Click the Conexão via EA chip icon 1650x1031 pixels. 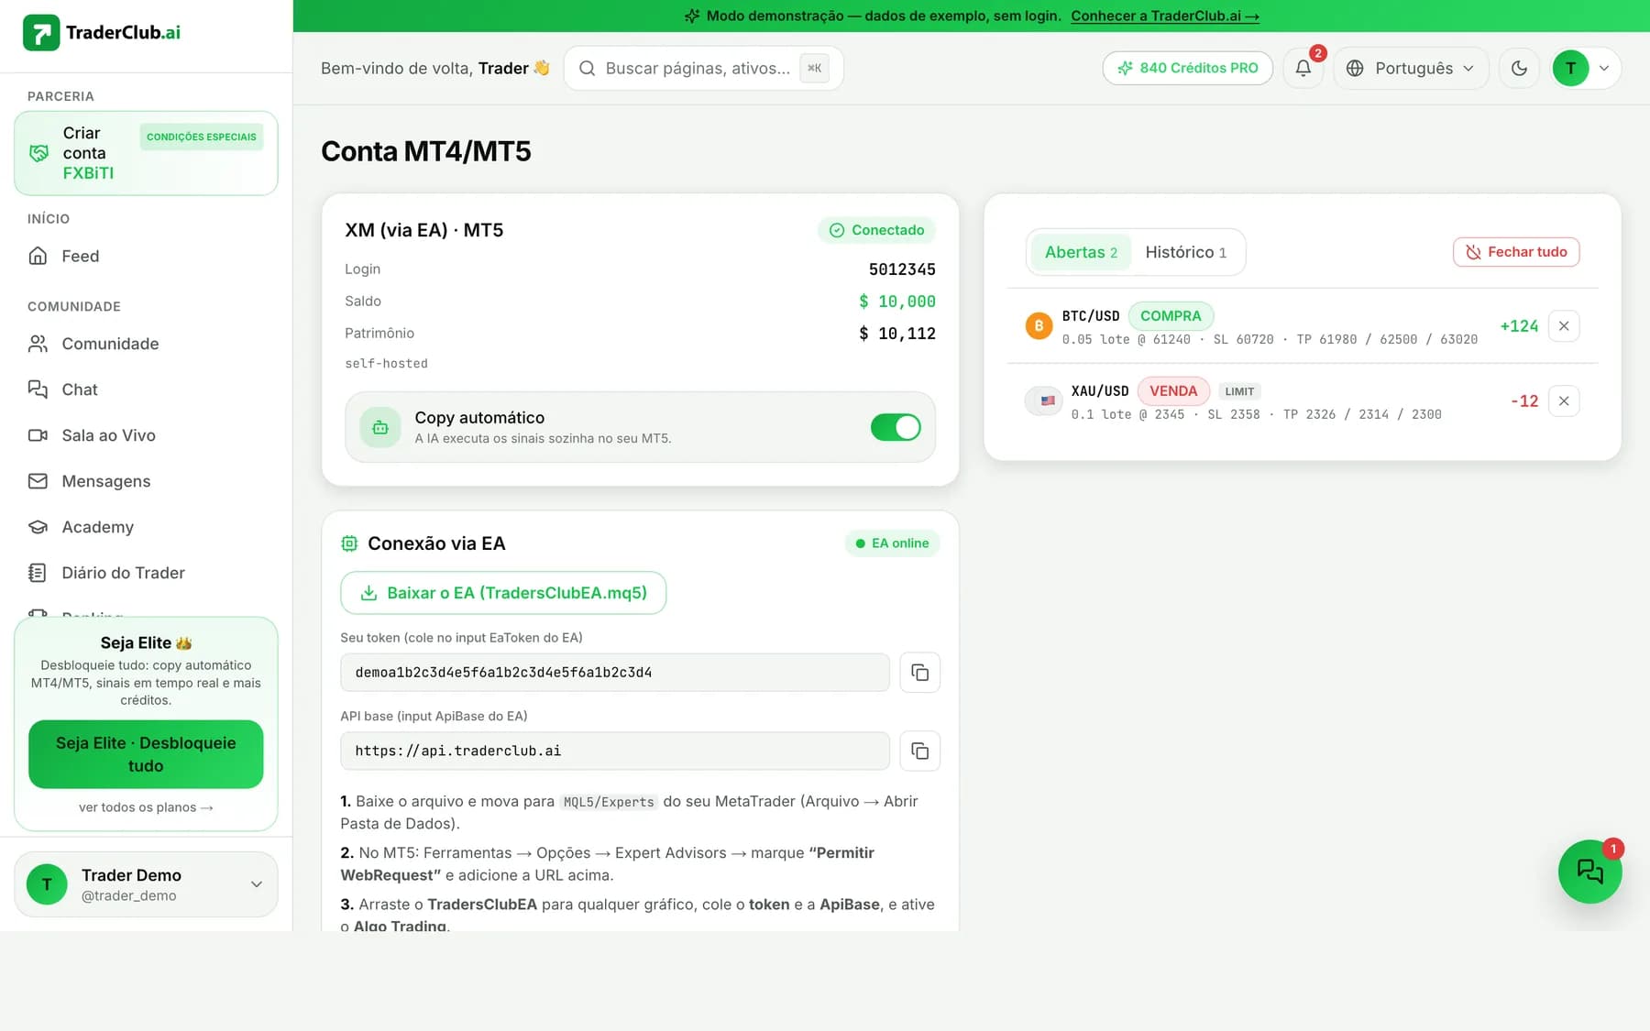[349, 543]
